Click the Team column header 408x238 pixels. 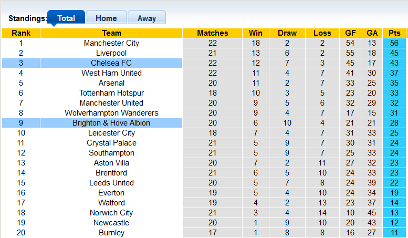[111, 33]
